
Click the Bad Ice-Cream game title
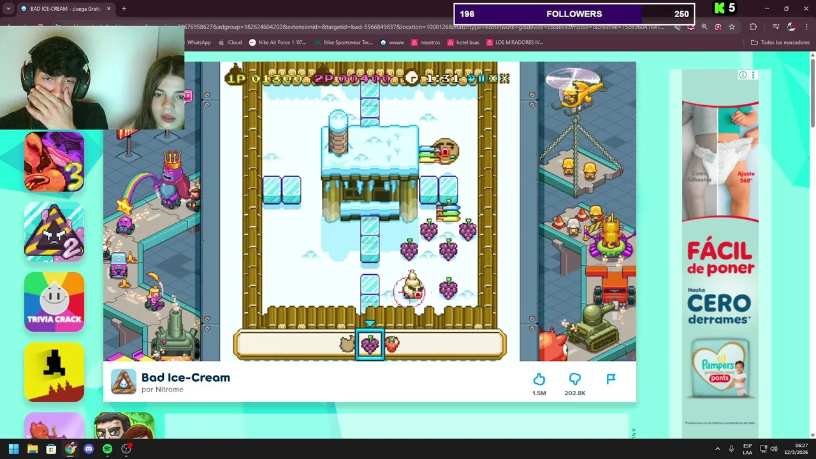(x=186, y=378)
